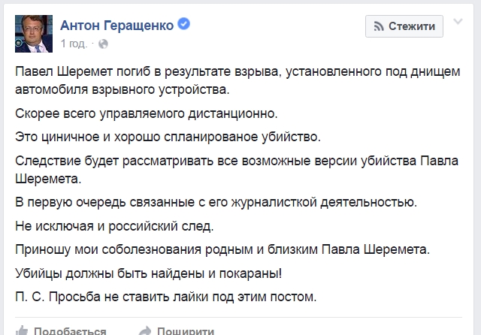Click the line 'Не исключая и российский след'

[124, 226]
